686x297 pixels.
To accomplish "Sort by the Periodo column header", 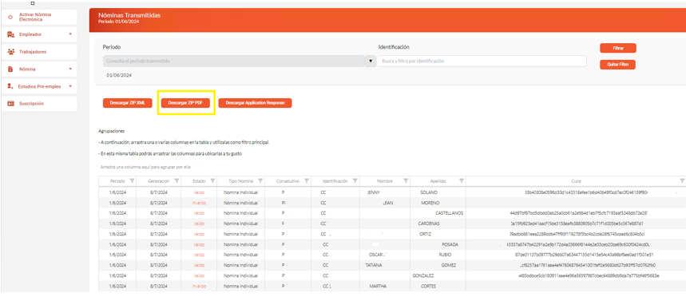I will click(117, 180).
